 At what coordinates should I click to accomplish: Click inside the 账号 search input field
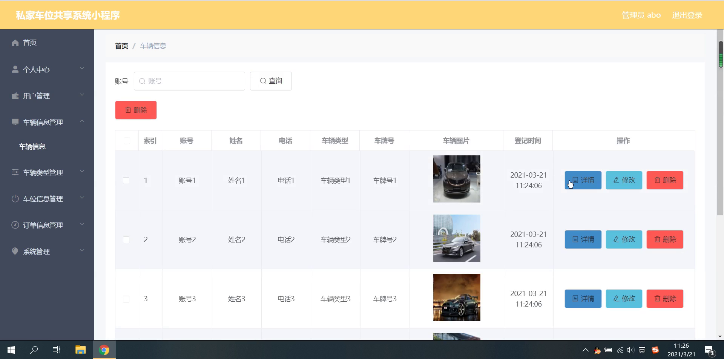pos(189,81)
